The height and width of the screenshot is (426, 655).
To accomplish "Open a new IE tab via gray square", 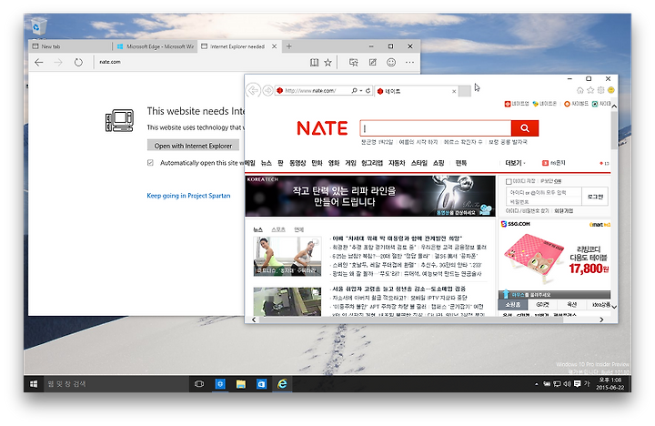I will 465,91.
